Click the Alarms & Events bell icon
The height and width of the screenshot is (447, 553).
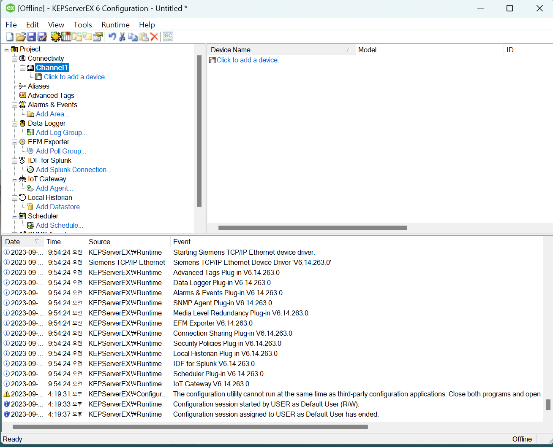tap(22, 105)
